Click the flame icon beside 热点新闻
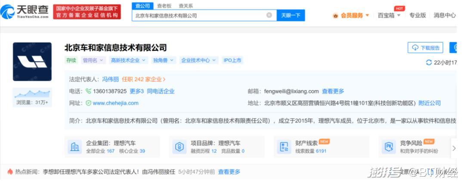The width and height of the screenshot is (465, 181). (x=10, y=172)
